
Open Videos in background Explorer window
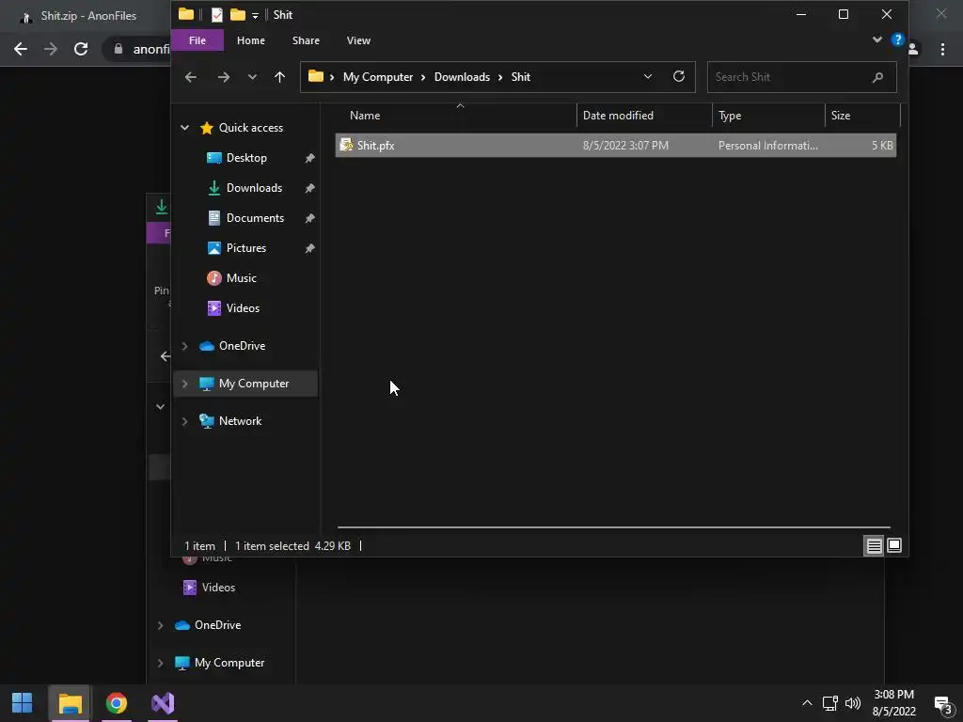pyautogui.click(x=218, y=588)
